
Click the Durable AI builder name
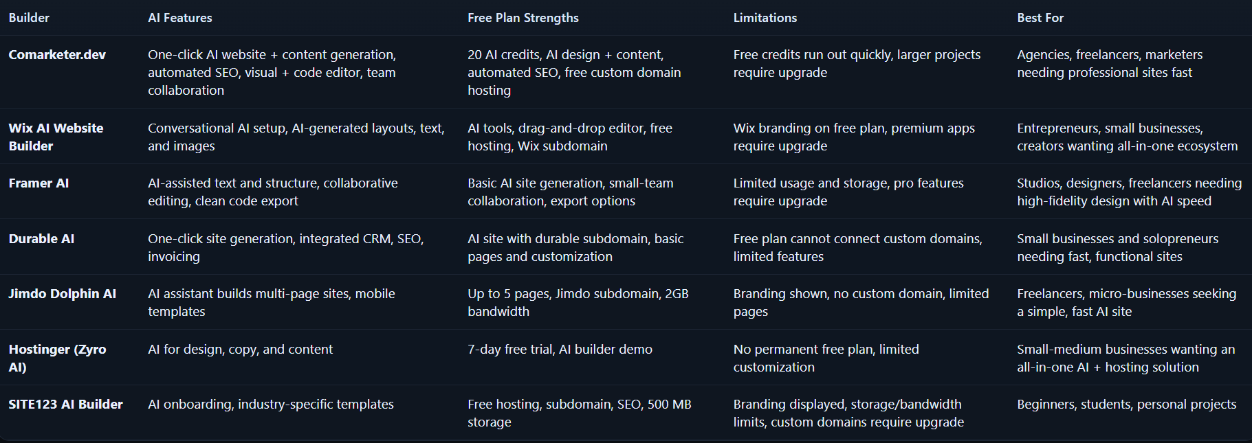pyautogui.click(x=41, y=239)
